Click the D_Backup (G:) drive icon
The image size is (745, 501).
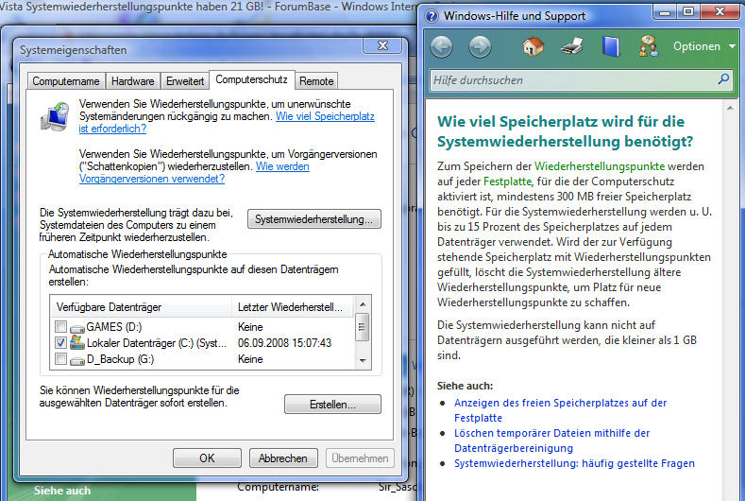77,360
